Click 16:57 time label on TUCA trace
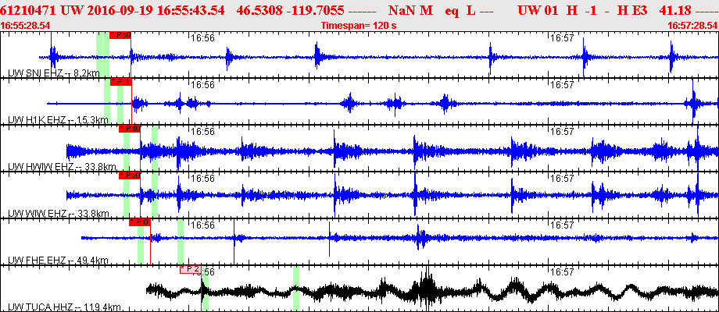 562,271
